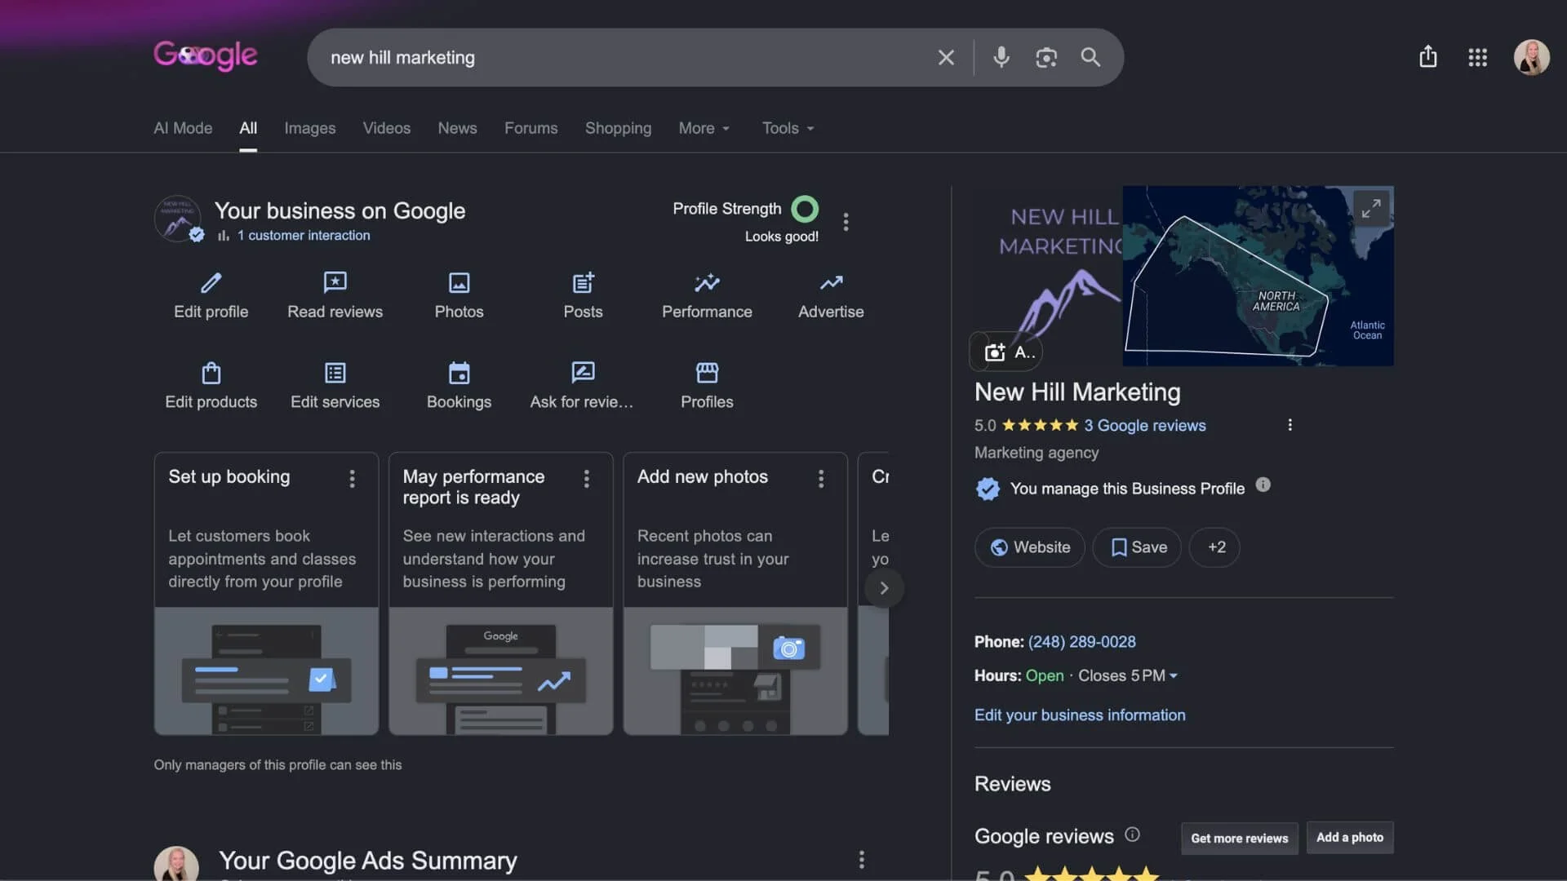Click the add photo camera button
The image size is (1567, 881).
[x=1006, y=352]
